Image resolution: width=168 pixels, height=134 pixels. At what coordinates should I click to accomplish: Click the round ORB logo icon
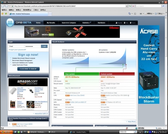pos(10,23)
